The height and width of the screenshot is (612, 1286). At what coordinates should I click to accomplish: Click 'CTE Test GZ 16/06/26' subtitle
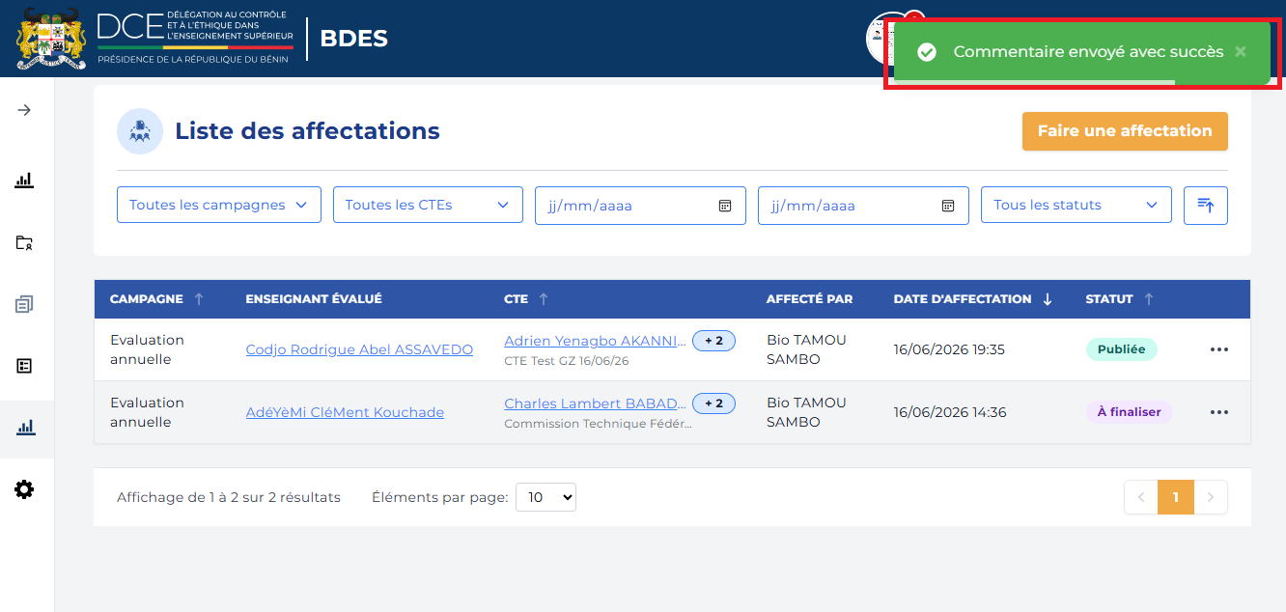point(567,361)
